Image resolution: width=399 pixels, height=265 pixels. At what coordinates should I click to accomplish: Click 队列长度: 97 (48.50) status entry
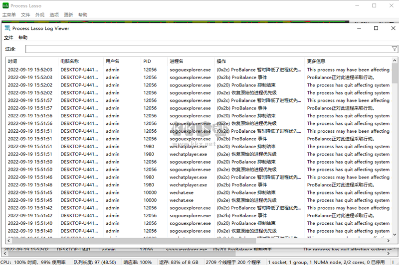[x=95, y=262]
